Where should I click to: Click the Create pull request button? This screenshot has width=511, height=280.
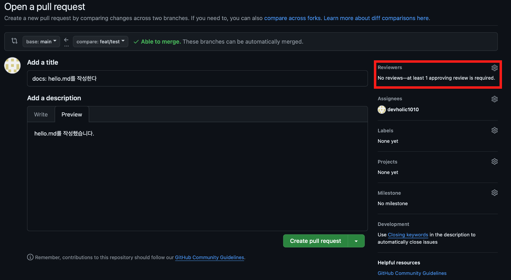(316, 241)
